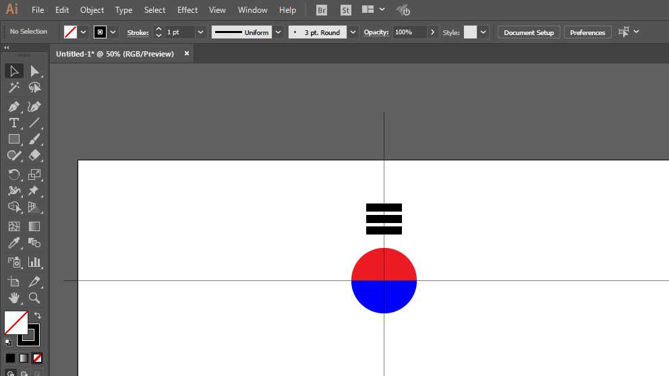
Task: Select the Perspective Grid tool
Action: pos(34,207)
